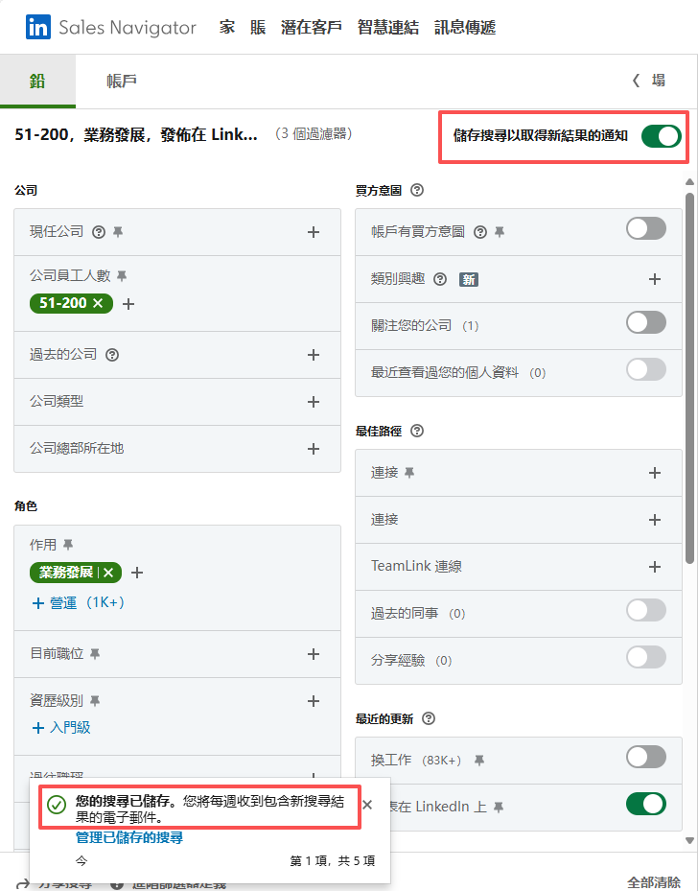Click the LinkedIn Sales Navigator logo
698x891 pixels.
(110, 27)
